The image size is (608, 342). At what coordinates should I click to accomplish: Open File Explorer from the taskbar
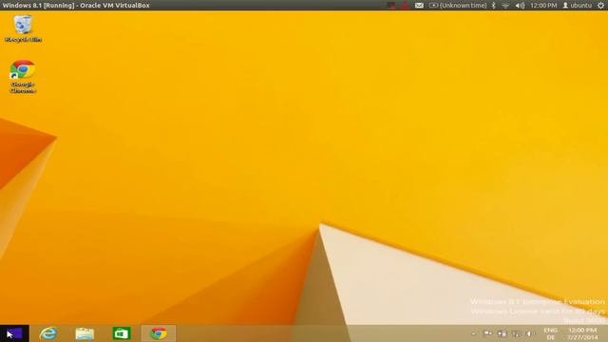(85, 333)
